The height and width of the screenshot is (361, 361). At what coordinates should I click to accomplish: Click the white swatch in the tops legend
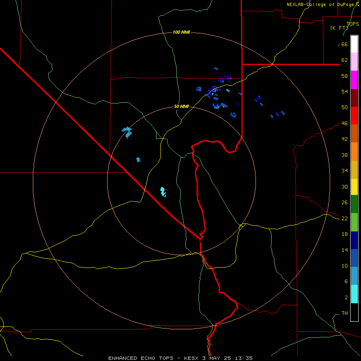point(354,44)
